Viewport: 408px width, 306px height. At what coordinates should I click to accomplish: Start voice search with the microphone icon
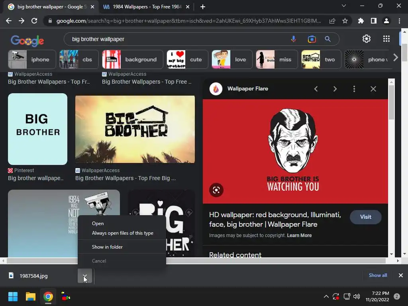(294, 39)
